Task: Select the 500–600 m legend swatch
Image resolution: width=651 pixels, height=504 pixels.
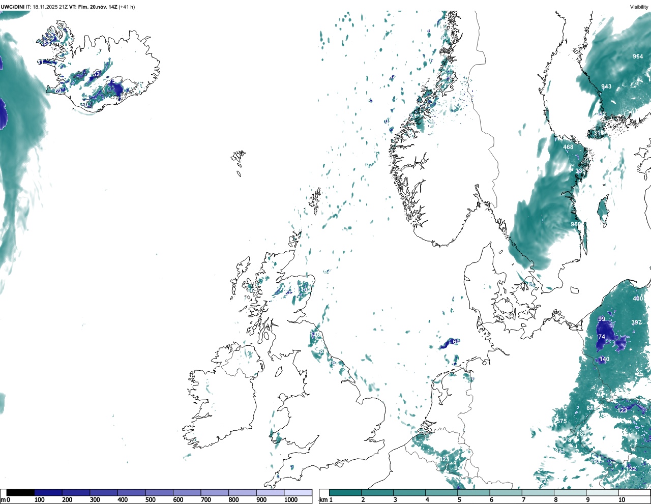Action: coord(159,492)
